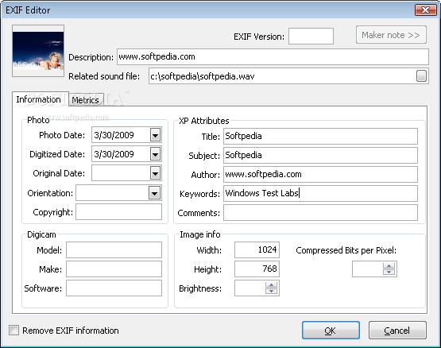Expand the Orientation combo box

click(x=154, y=193)
